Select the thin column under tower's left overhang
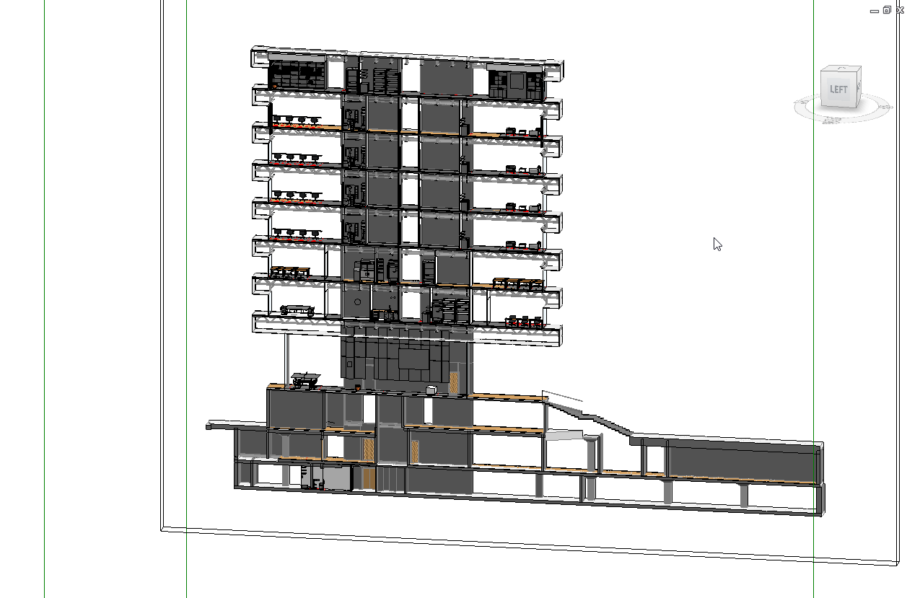This screenshot has height=598, width=907. point(286,358)
